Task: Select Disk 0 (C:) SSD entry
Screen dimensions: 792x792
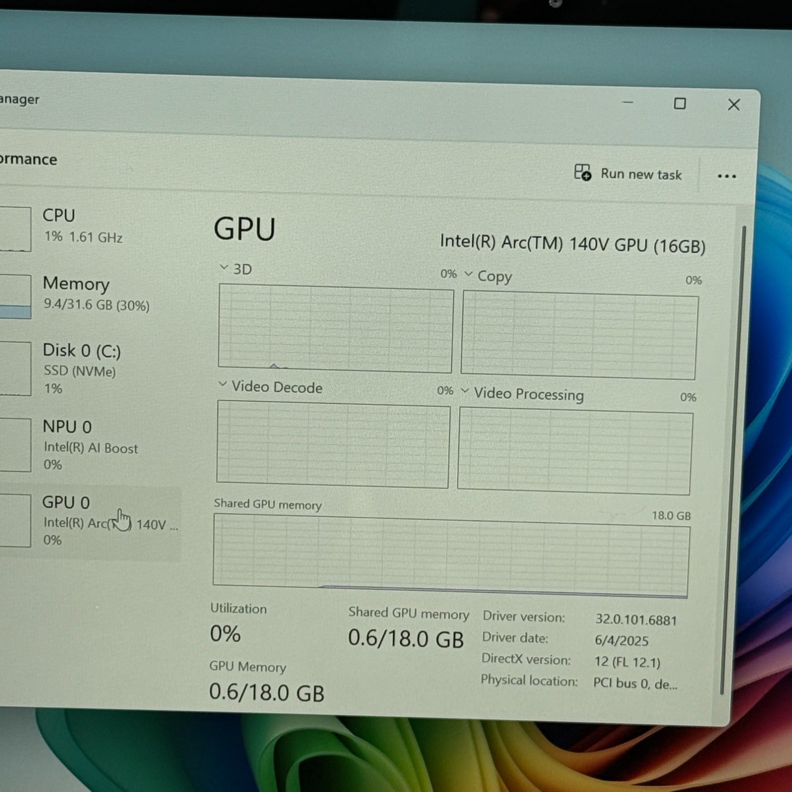Action: click(82, 367)
